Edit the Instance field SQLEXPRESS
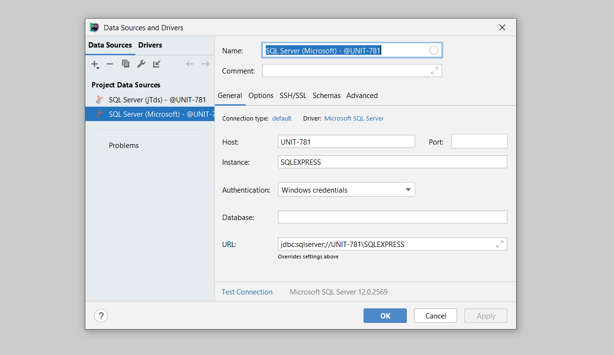This screenshot has width=614, height=355. pyautogui.click(x=392, y=162)
